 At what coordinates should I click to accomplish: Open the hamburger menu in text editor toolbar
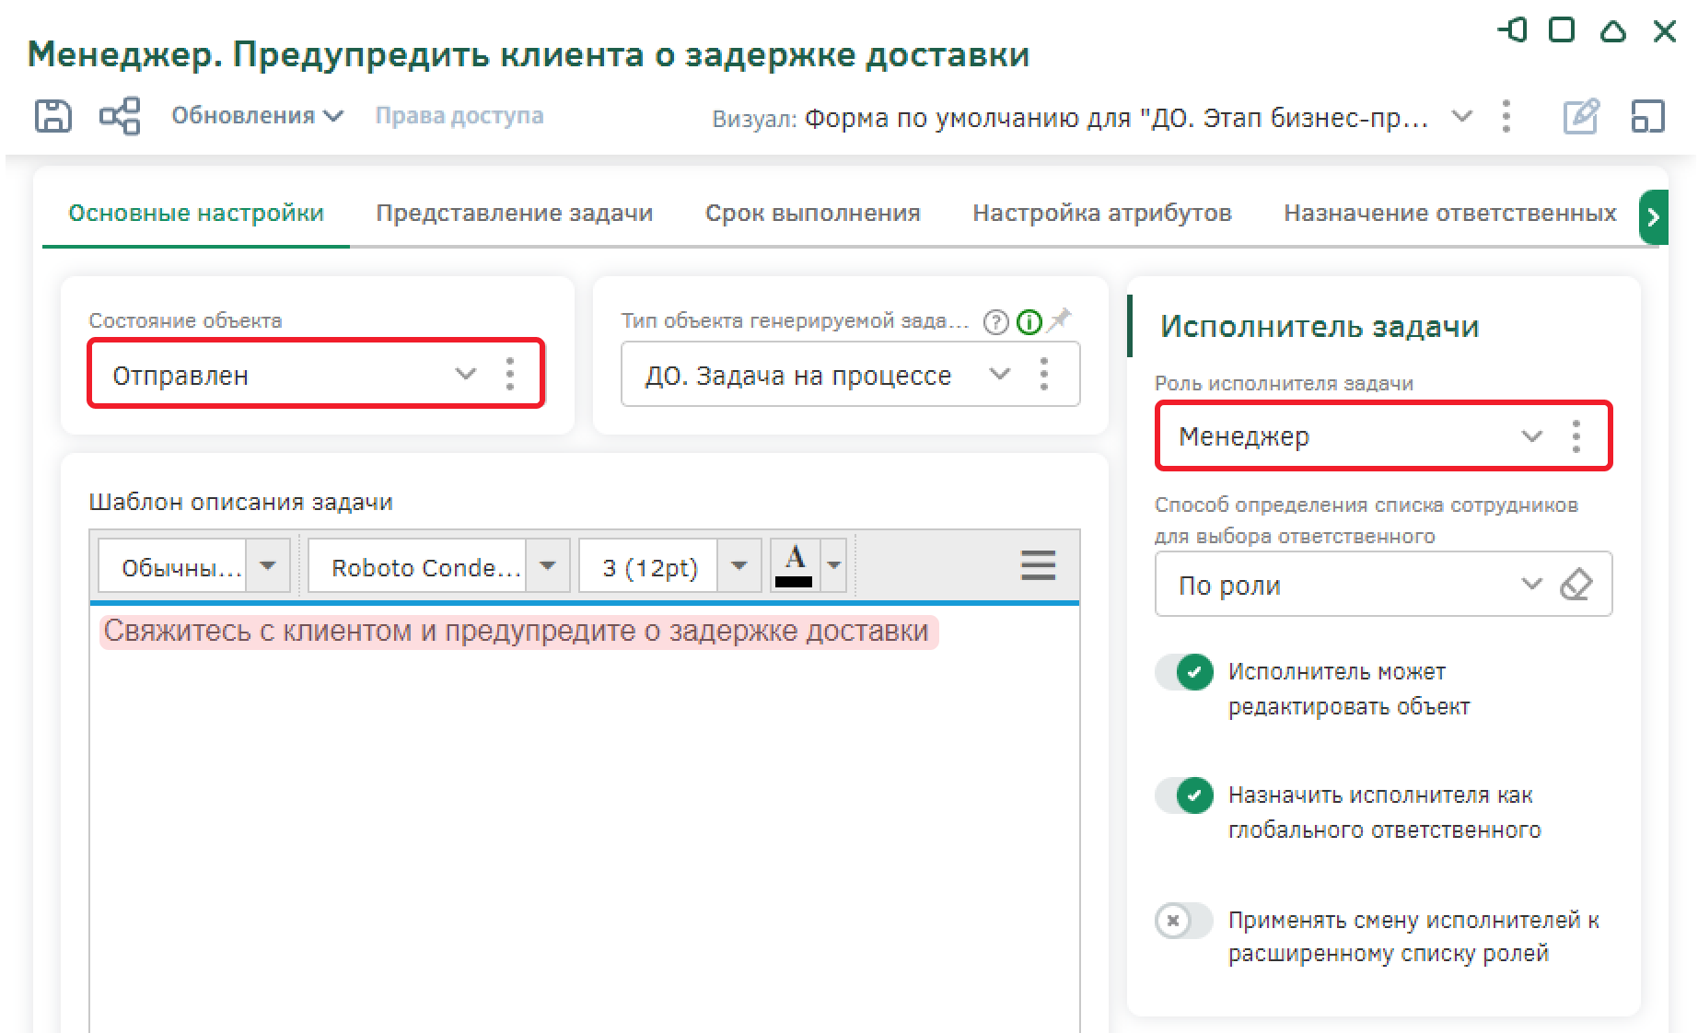point(1038,565)
